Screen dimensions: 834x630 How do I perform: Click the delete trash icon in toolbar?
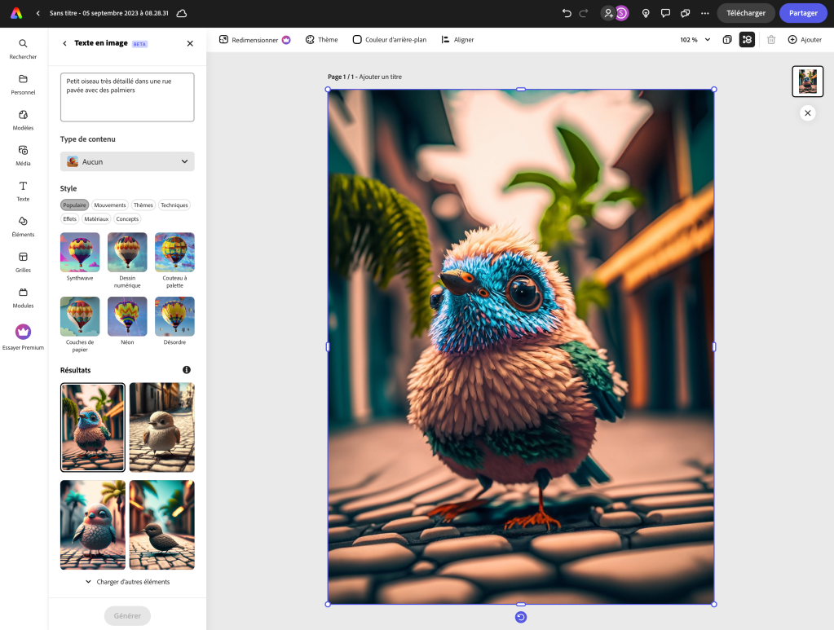tap(770, 40)
